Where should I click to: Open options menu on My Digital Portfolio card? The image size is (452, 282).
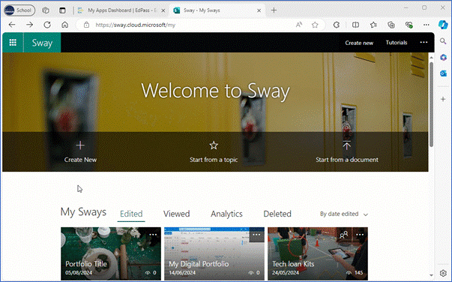coord(256,235)
